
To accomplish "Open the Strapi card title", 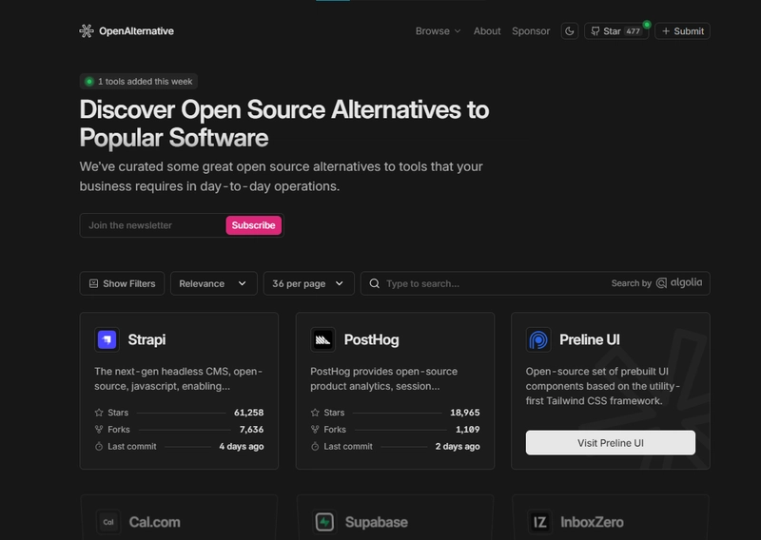I will [x=146, y=339].
